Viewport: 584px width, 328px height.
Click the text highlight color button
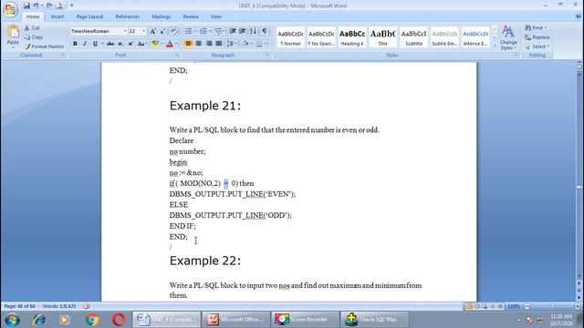click(x=155, y=44)
